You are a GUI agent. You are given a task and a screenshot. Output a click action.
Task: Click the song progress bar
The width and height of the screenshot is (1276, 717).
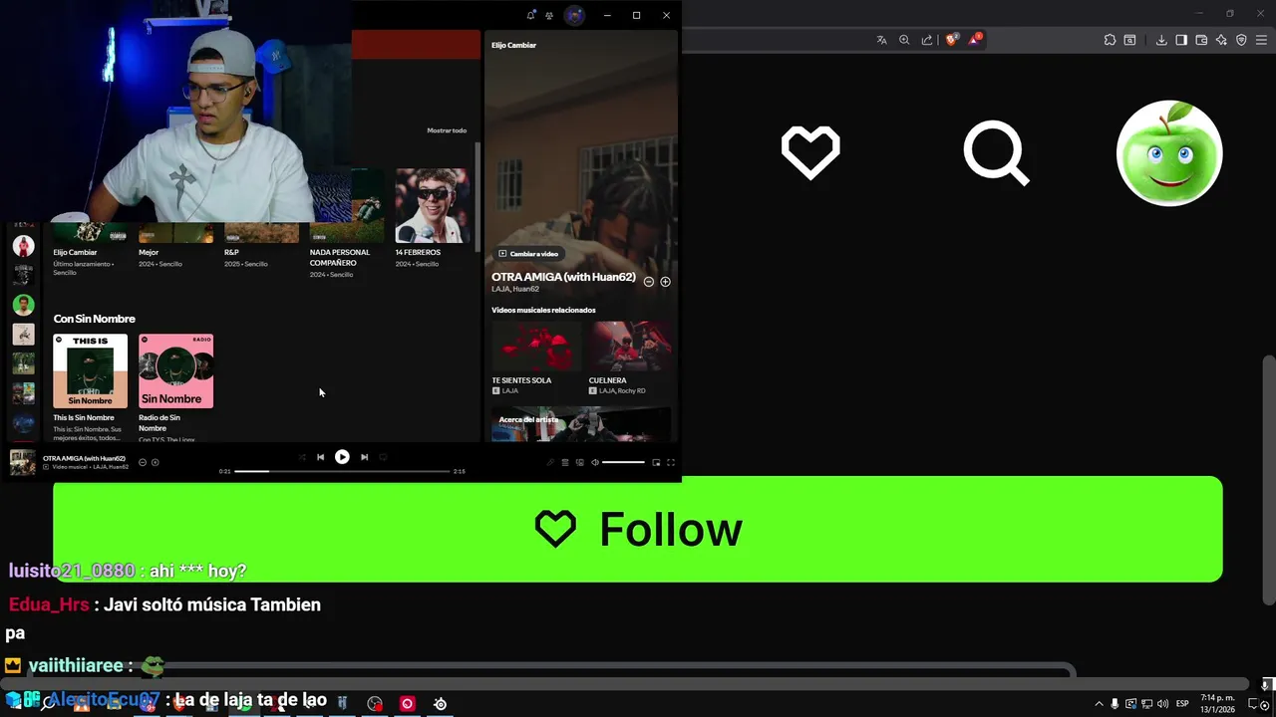pos(342,471)
